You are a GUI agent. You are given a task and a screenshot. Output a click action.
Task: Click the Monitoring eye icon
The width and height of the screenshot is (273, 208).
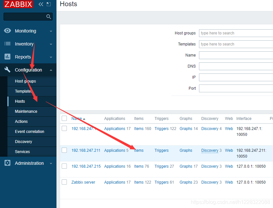coord(7,31)
